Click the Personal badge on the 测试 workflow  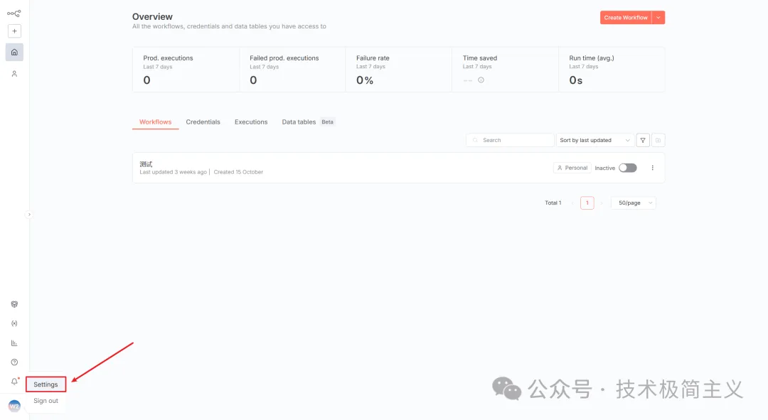[x=572, y=168]
